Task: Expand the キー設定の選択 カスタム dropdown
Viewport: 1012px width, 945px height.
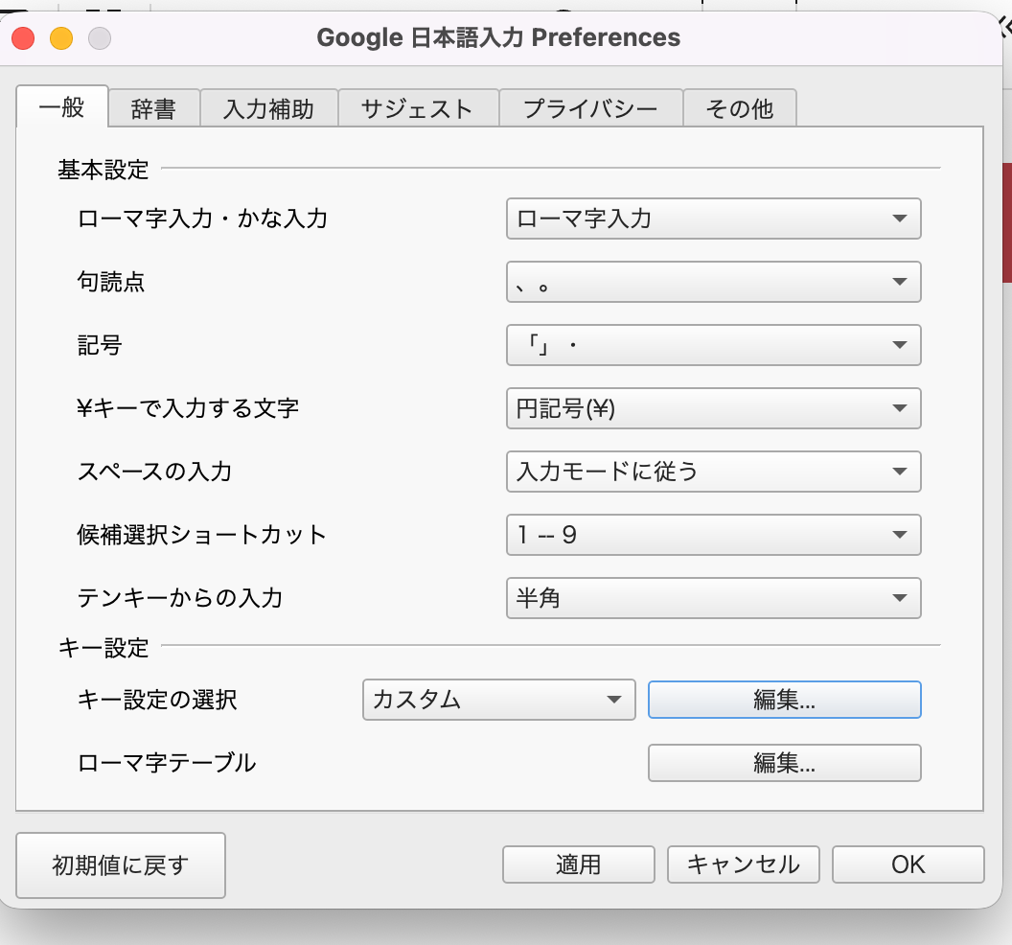Action: [498, 700]
